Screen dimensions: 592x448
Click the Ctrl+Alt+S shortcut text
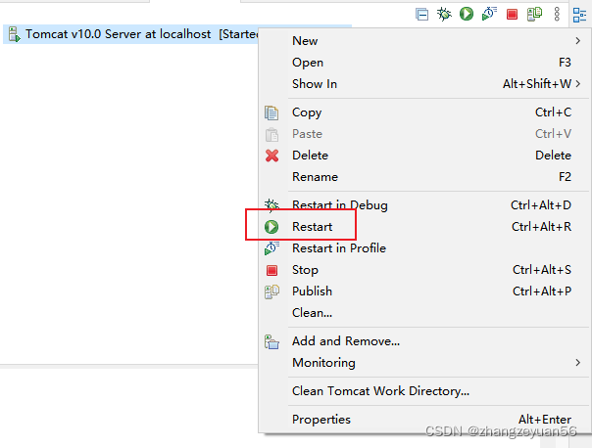click(x=542, y=269)
